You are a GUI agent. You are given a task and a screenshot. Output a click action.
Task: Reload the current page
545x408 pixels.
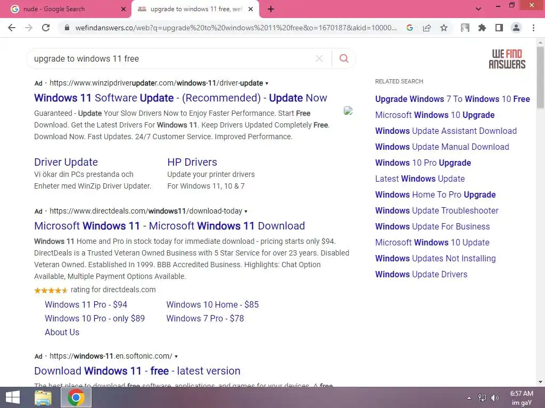(x=46, y=28)
